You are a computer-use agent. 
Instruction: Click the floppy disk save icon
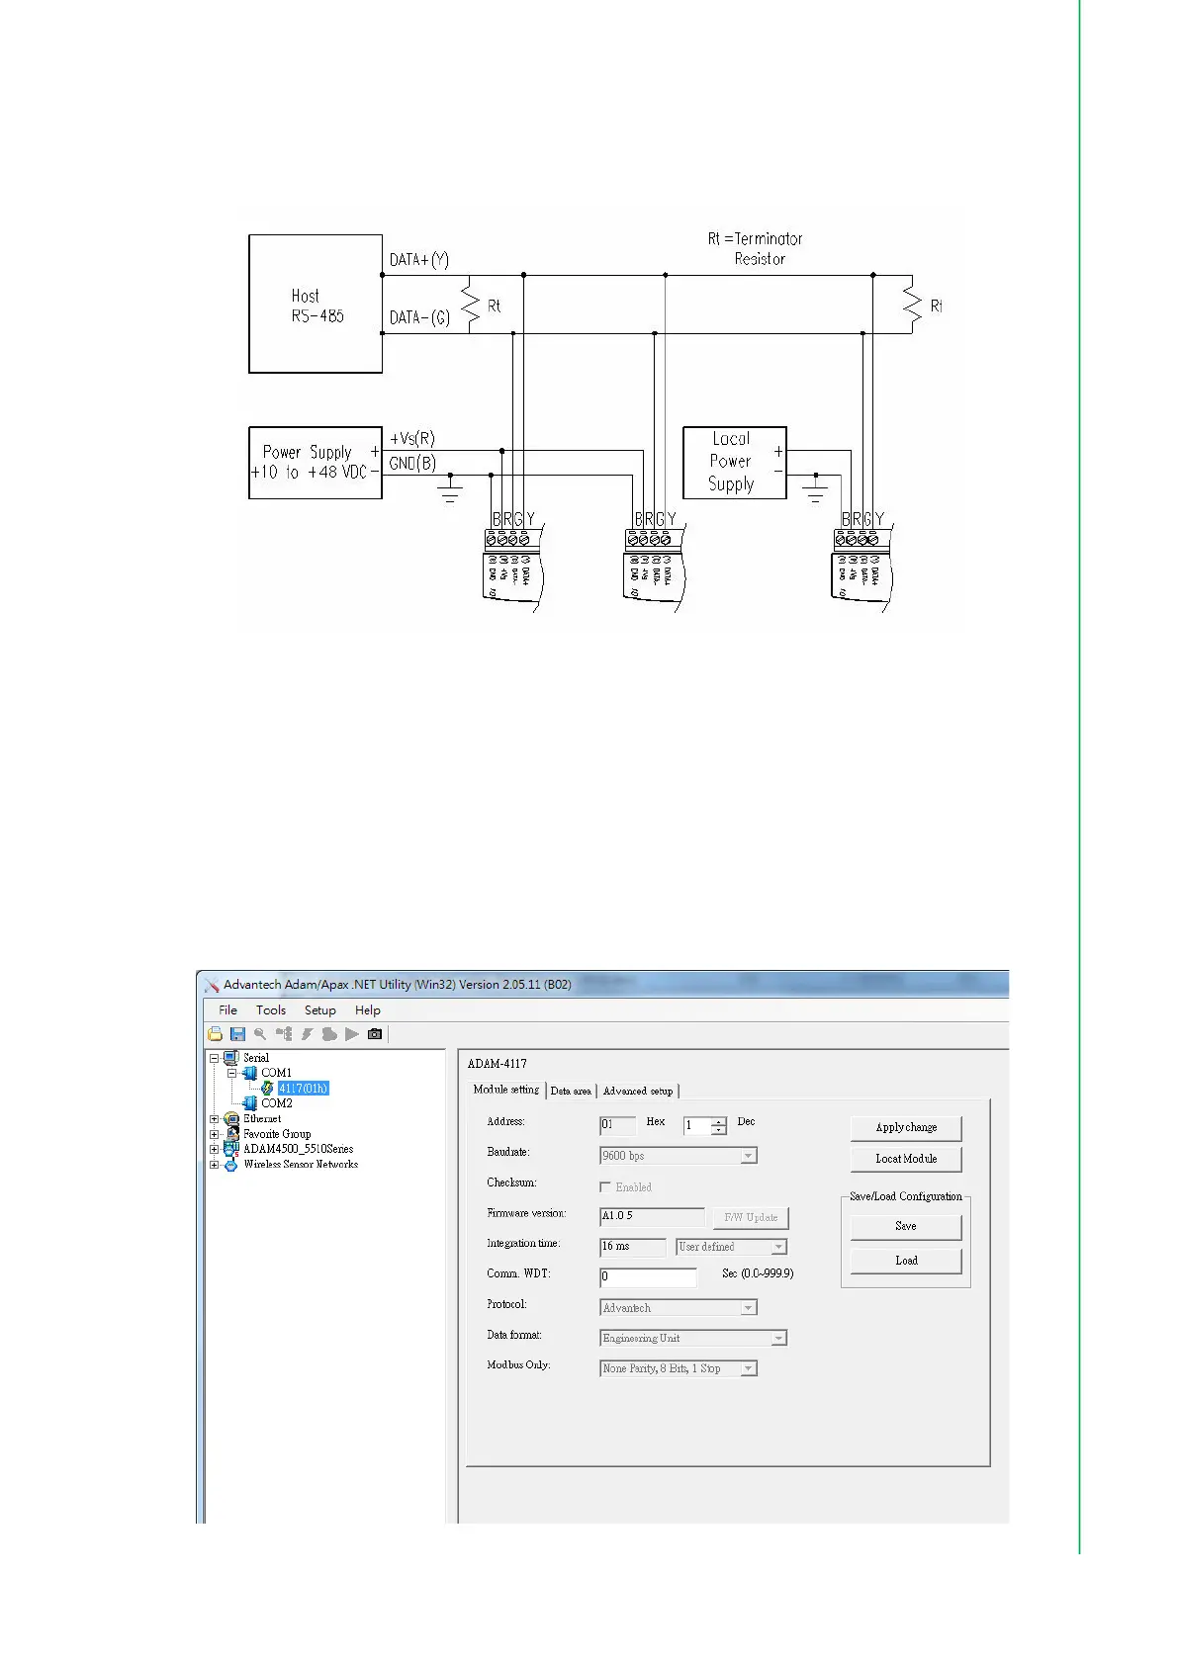click(x=237, y=1034)
